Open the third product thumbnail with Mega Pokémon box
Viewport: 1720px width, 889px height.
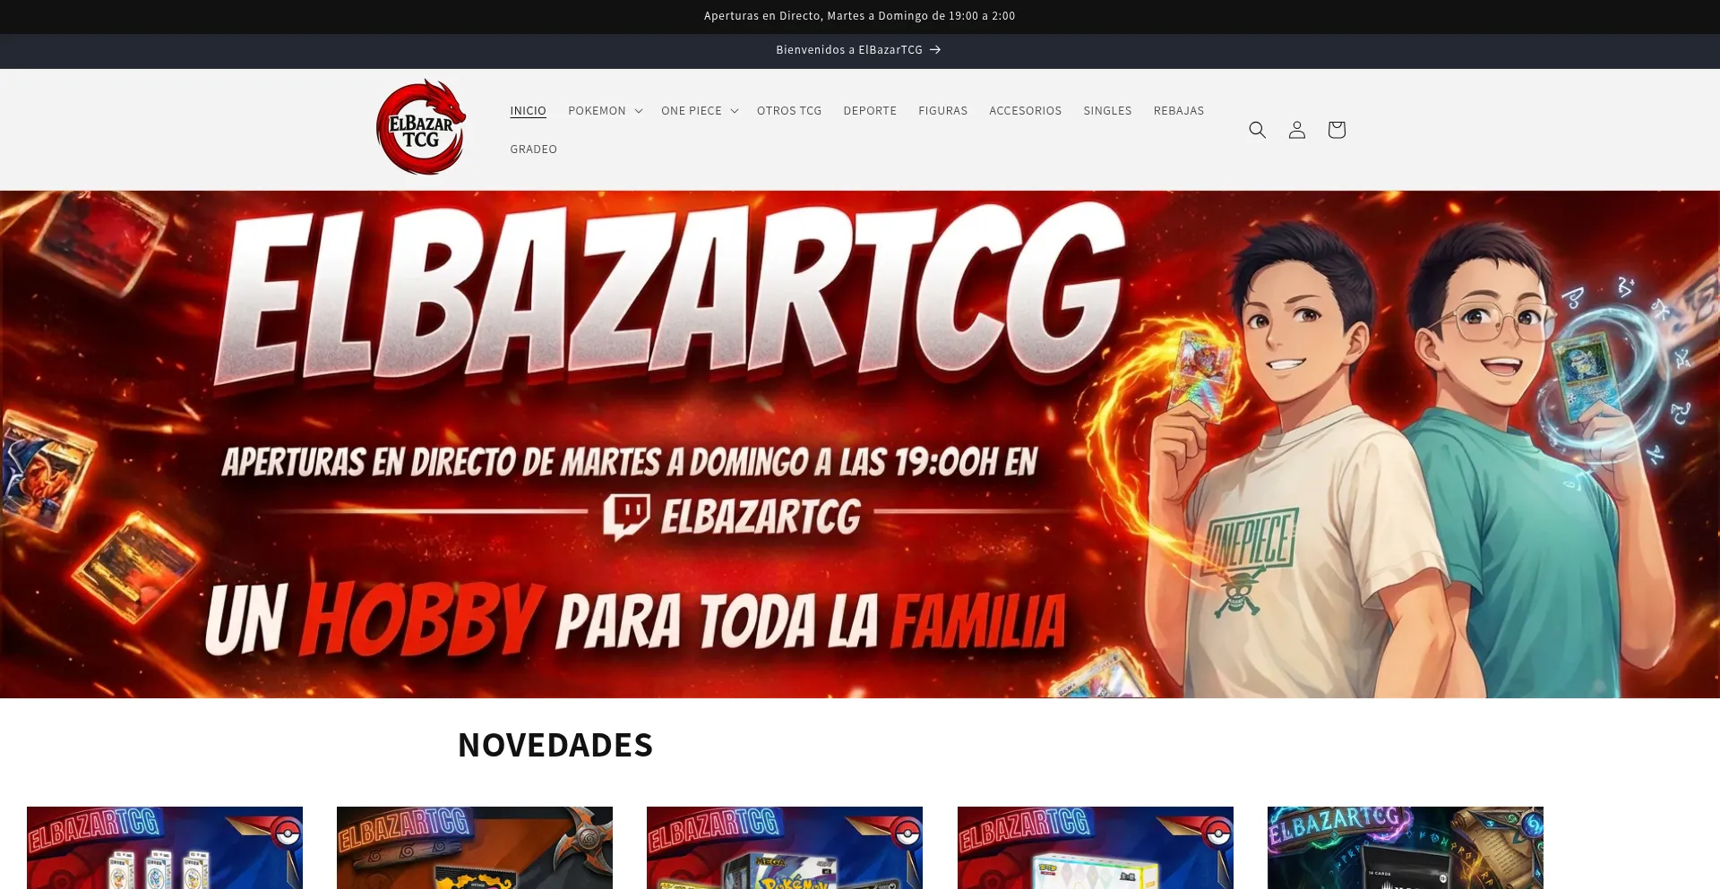[x=785, y=848]
